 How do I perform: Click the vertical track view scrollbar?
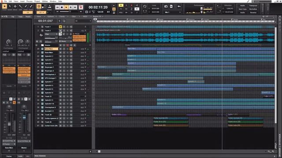[275, 75]
